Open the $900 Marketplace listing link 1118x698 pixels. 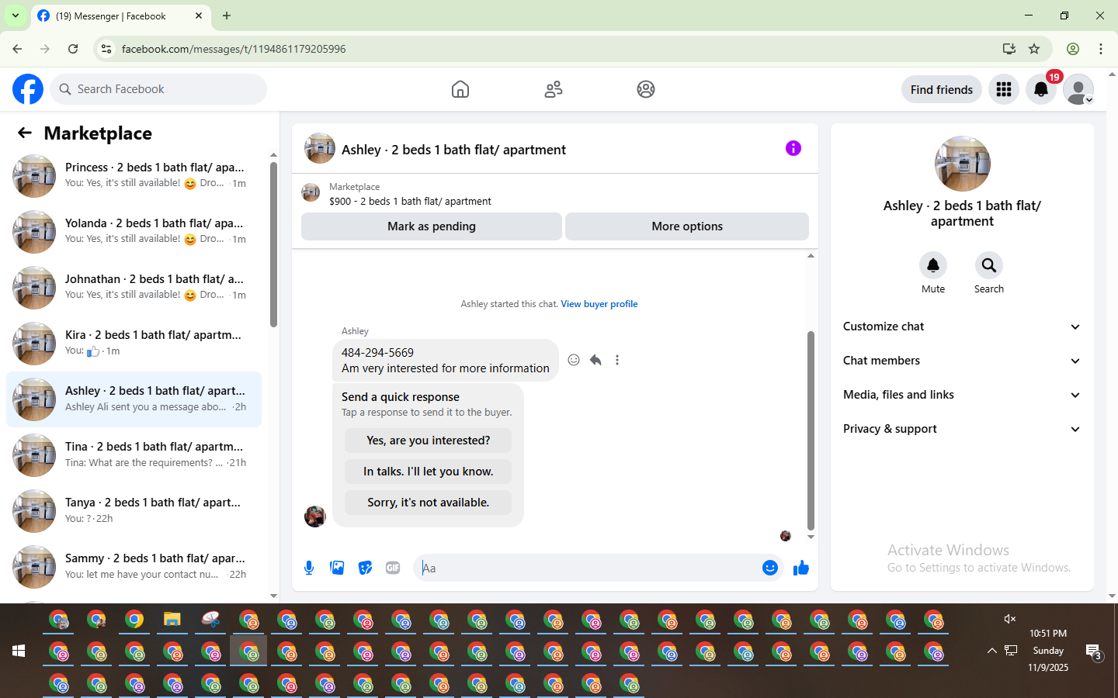click(410, 201)
